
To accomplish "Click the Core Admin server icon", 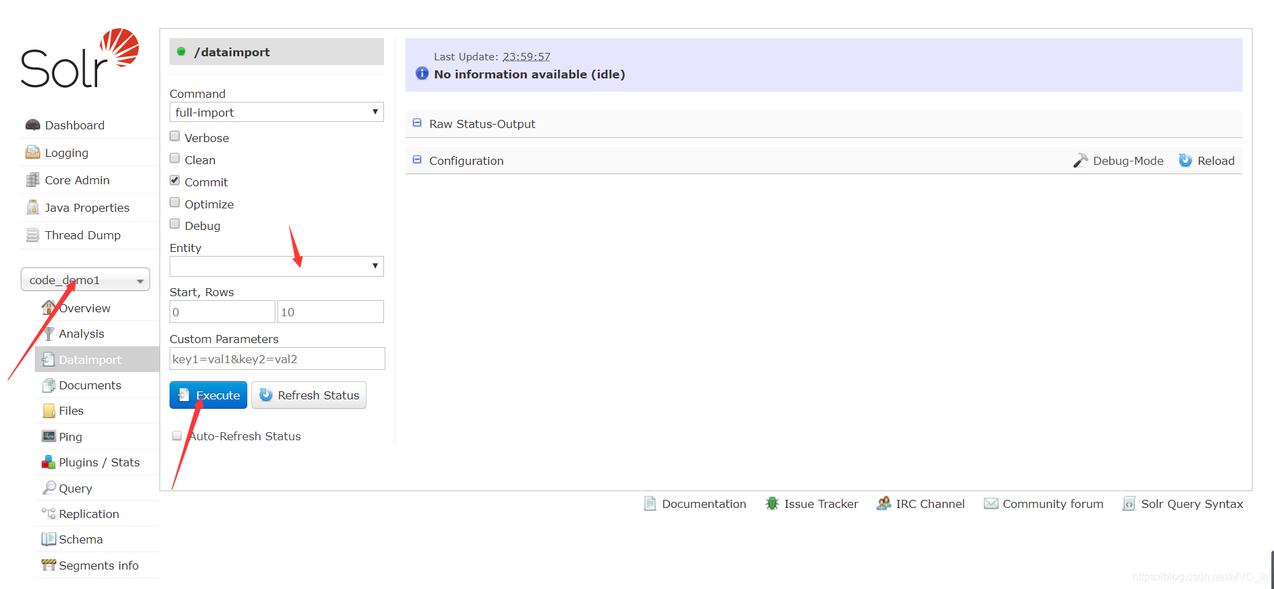I will [x=32, y=180].
